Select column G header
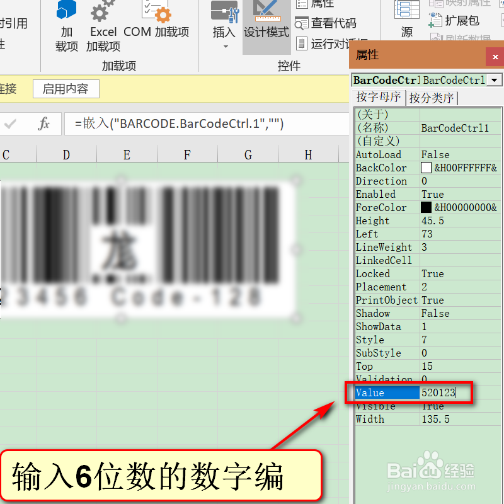 [x=248, y=154]
